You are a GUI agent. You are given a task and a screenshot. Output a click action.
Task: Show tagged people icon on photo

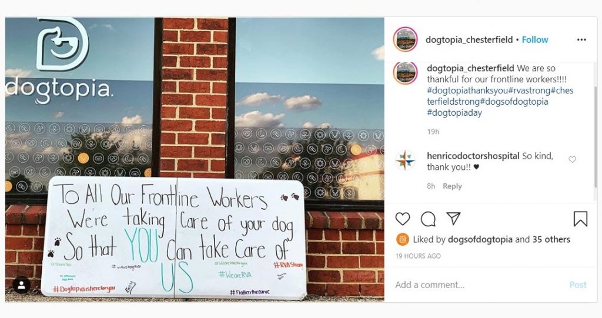(22, 285)
